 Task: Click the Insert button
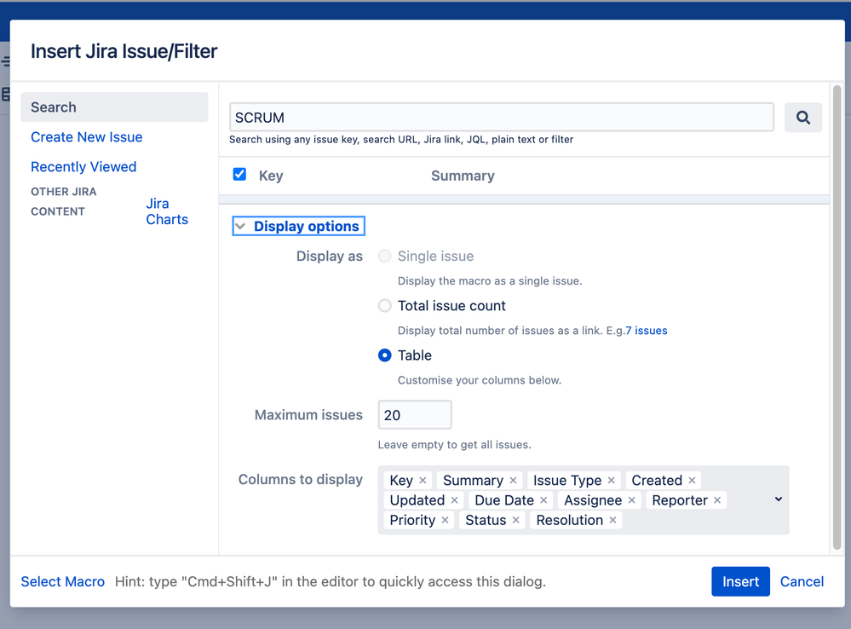740,581
